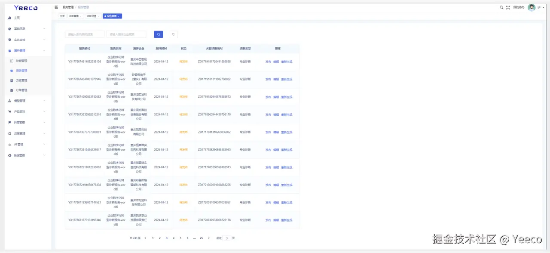Click the blue search magnifier button
Image resolution: width=550 pixels, height=253 pixels.
(159, 34)
